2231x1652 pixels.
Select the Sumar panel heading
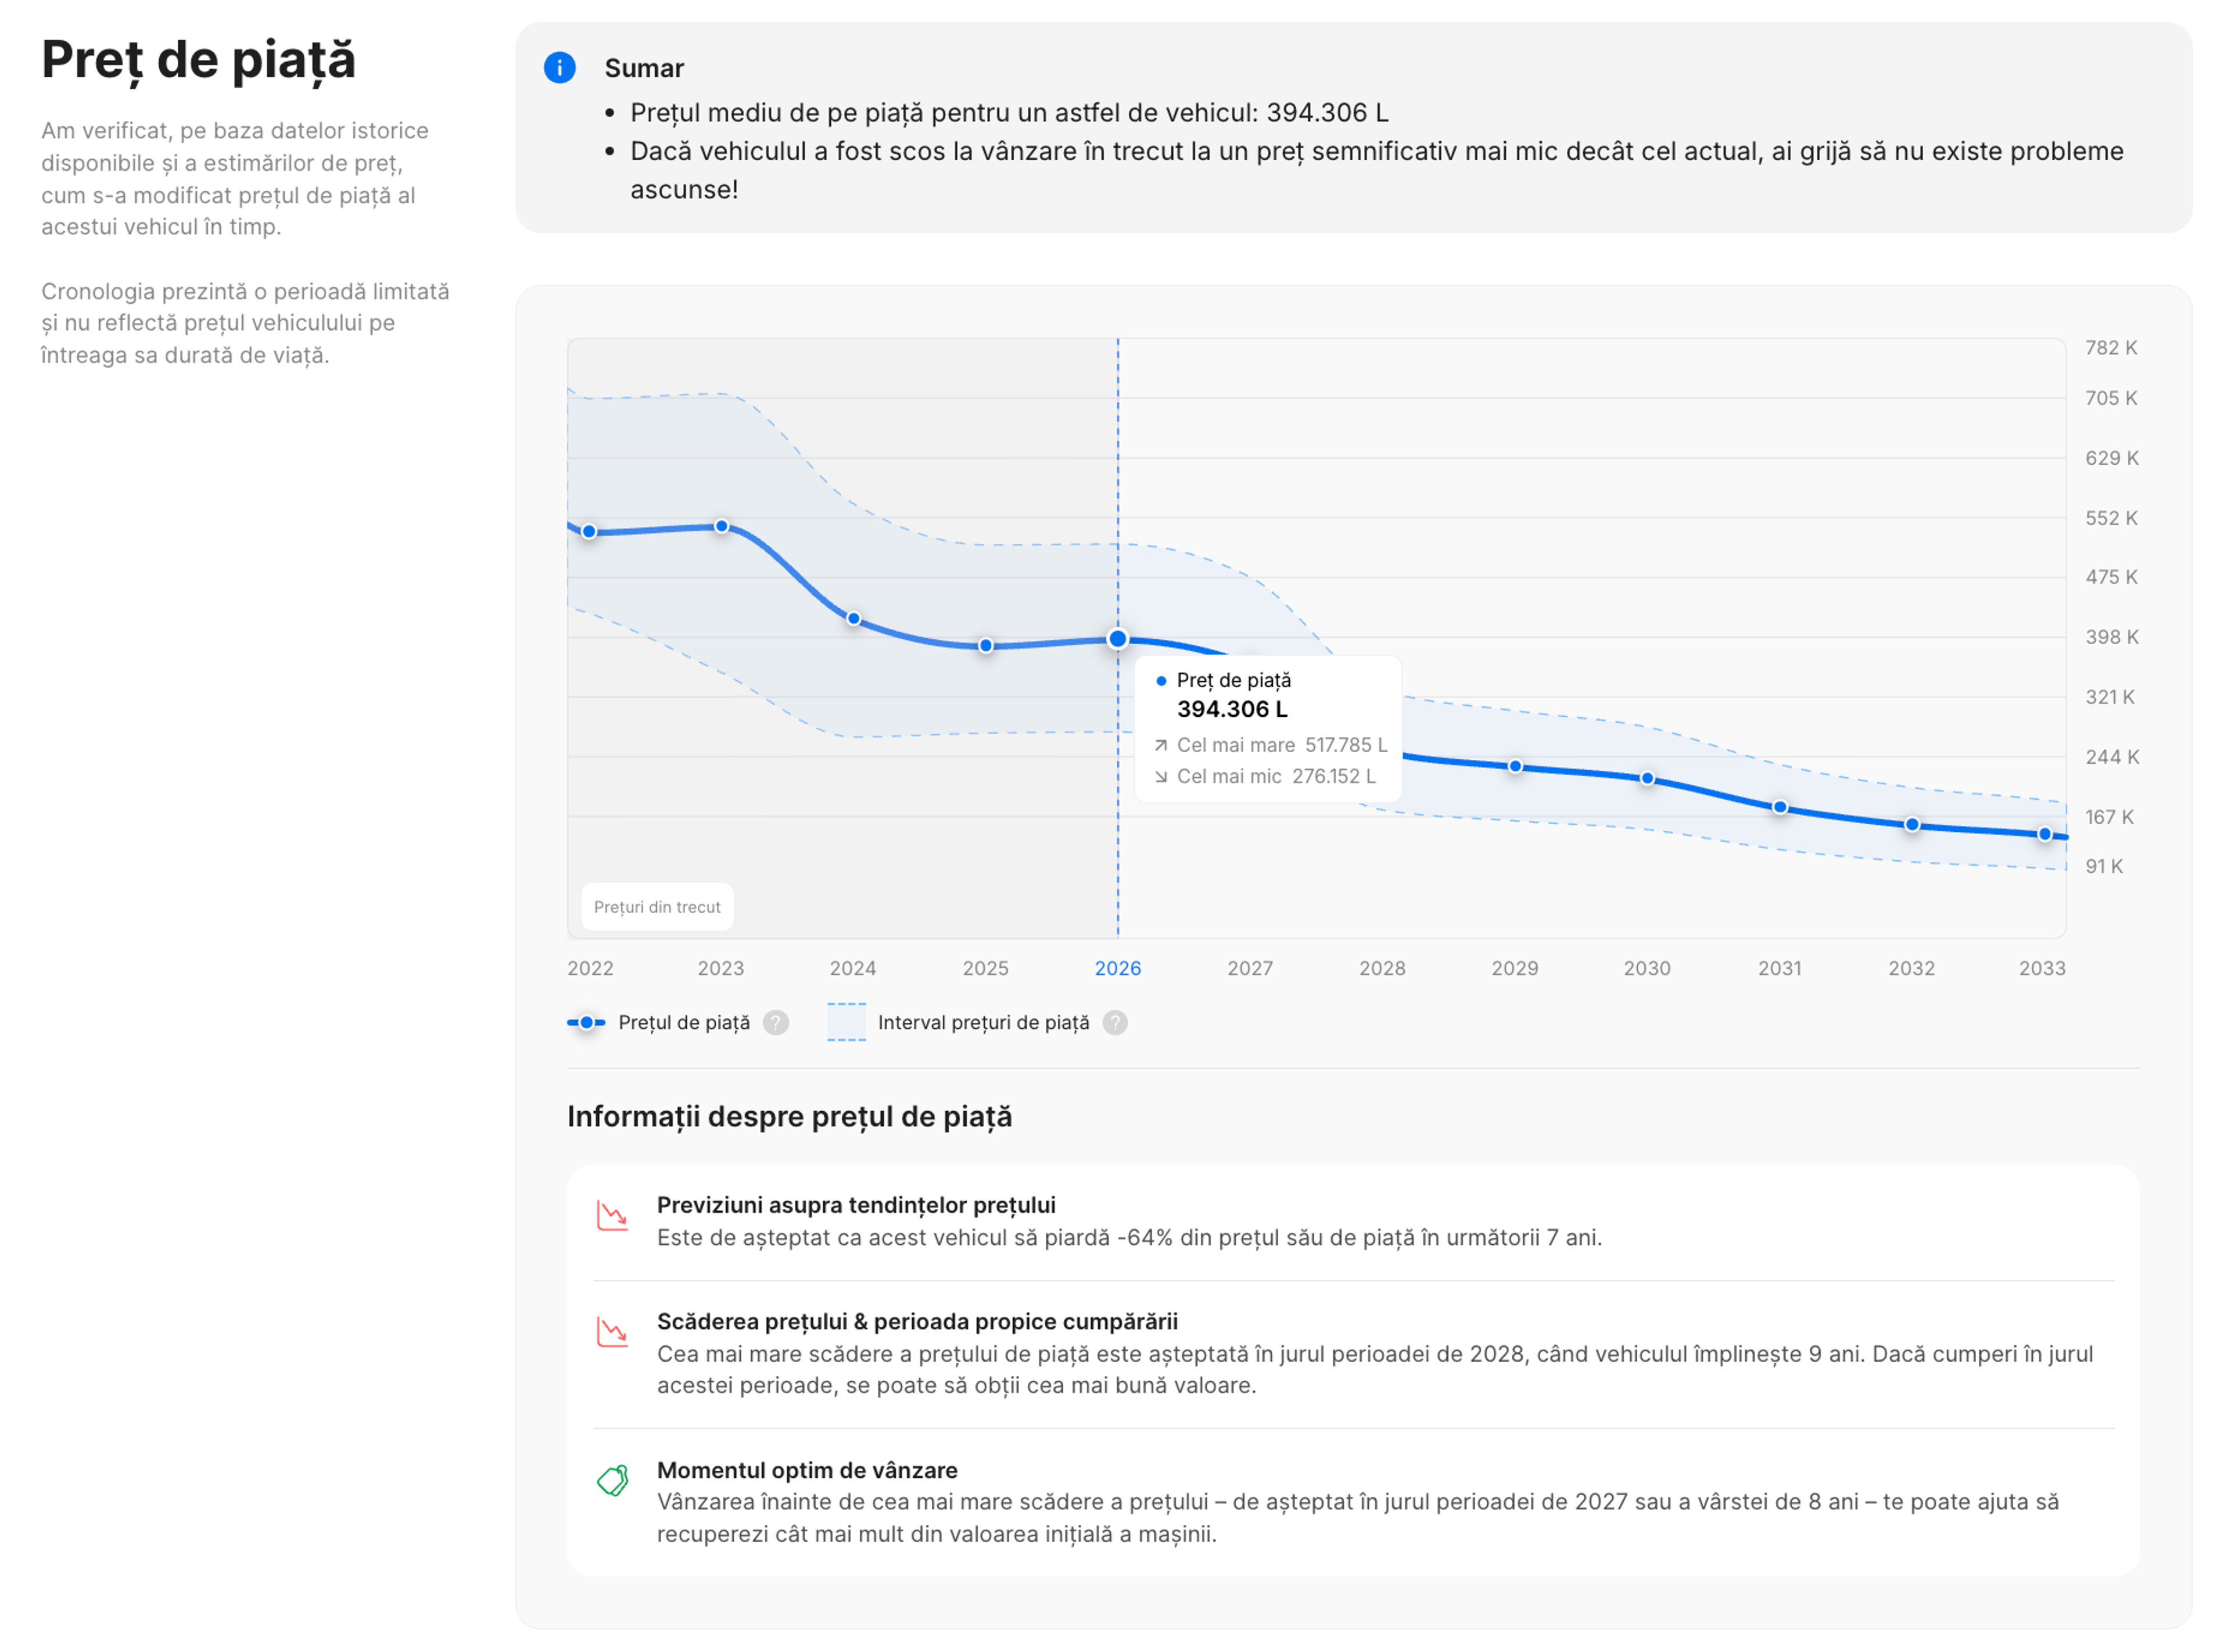tap(643, 68)
